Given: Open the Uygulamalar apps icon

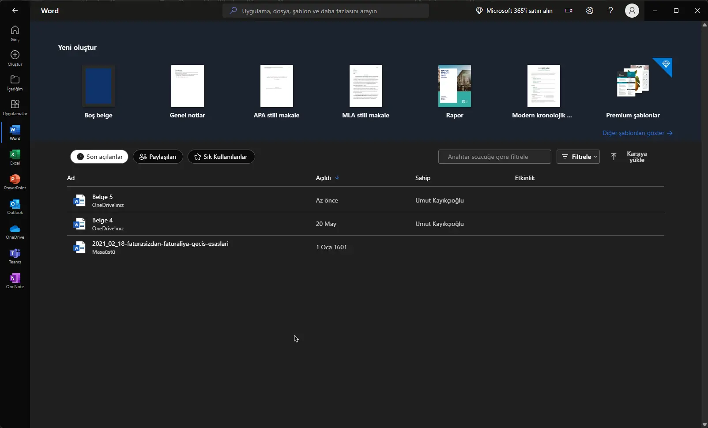Looking at the screenshot, I should [x=15, y=107].
